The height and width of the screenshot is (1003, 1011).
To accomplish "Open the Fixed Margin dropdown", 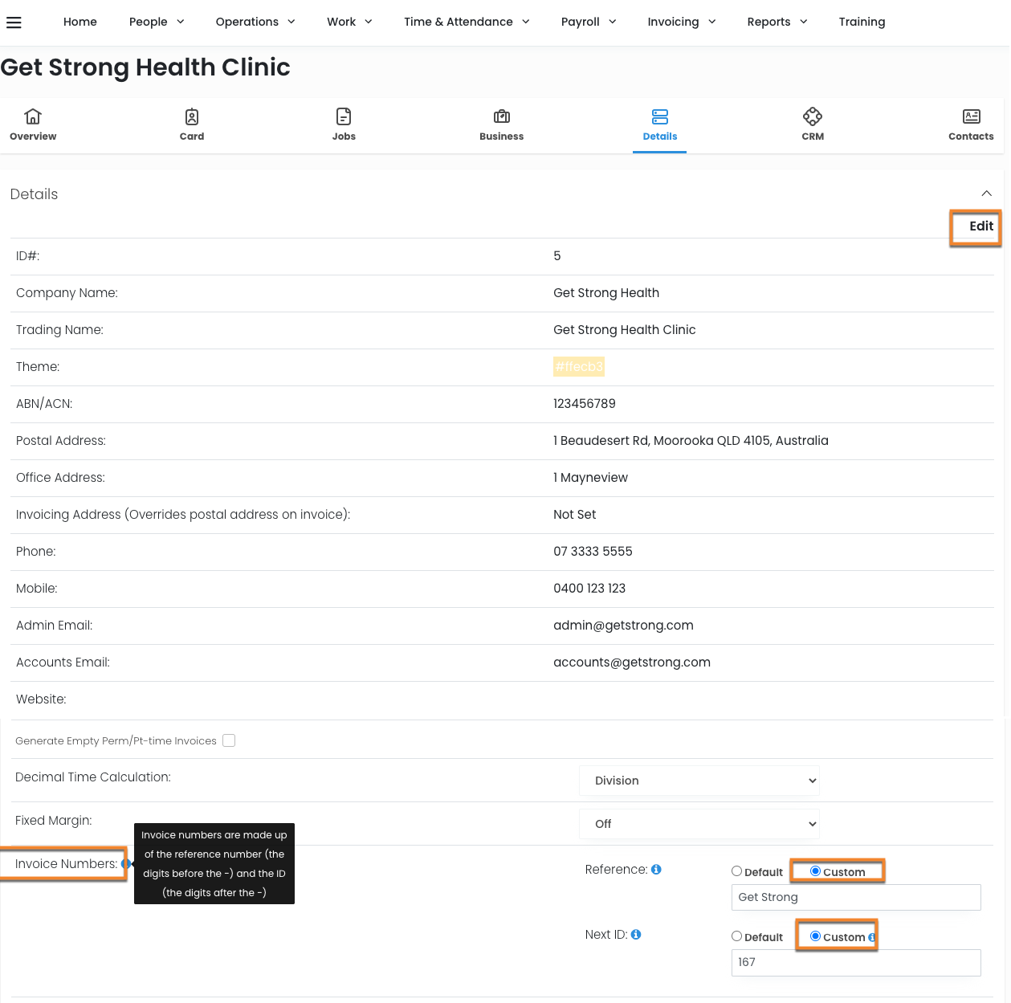I will click(699, 824).
